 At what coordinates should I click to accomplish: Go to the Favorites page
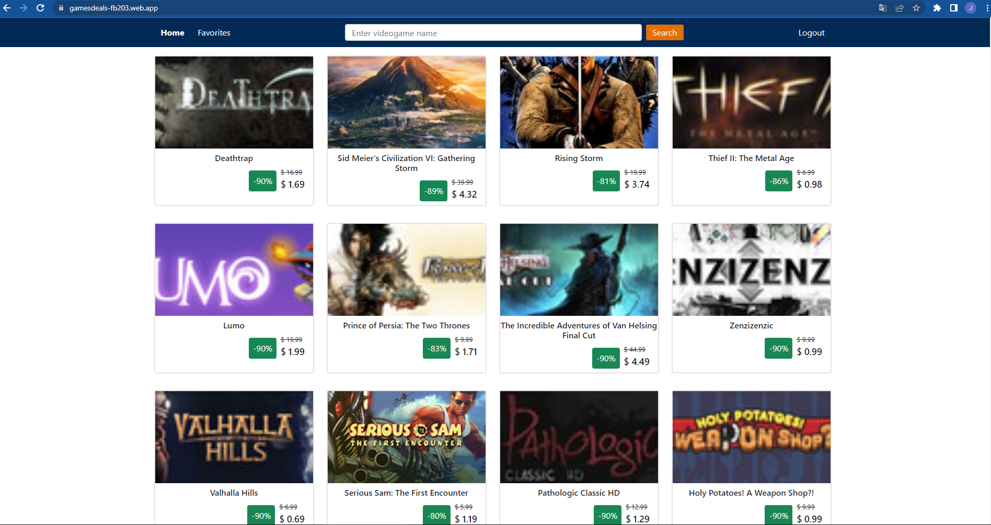pyautogui.click(x=214, y=32)
